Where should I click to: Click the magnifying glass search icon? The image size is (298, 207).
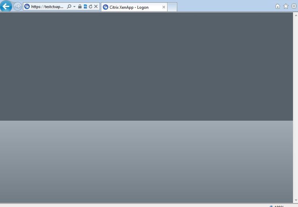click(69, 6)
